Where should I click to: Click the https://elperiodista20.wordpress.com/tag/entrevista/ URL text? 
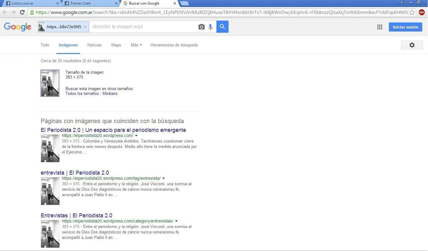[111, 178]
